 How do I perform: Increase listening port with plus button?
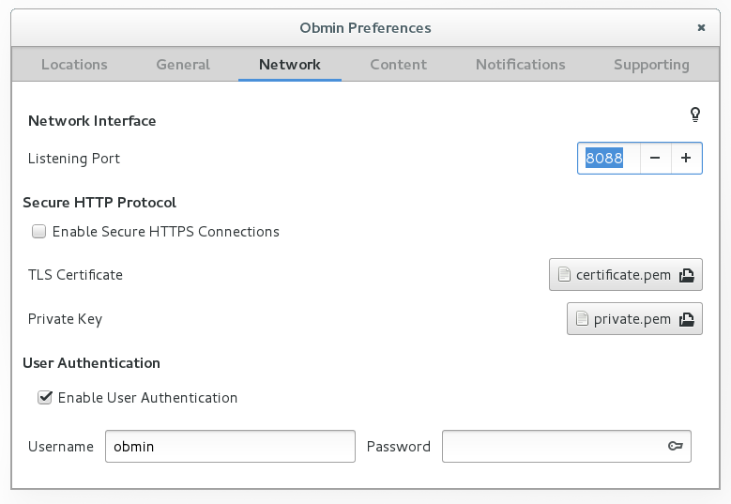(686, 158)
